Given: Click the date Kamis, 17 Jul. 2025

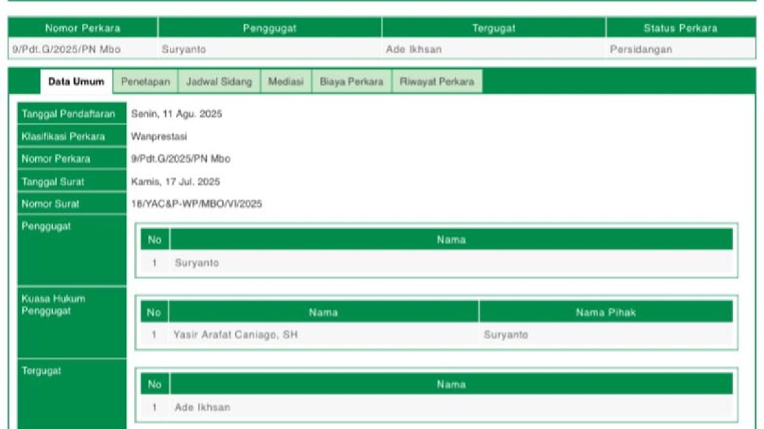Looking at the screenshot, I should pos(176,182).
